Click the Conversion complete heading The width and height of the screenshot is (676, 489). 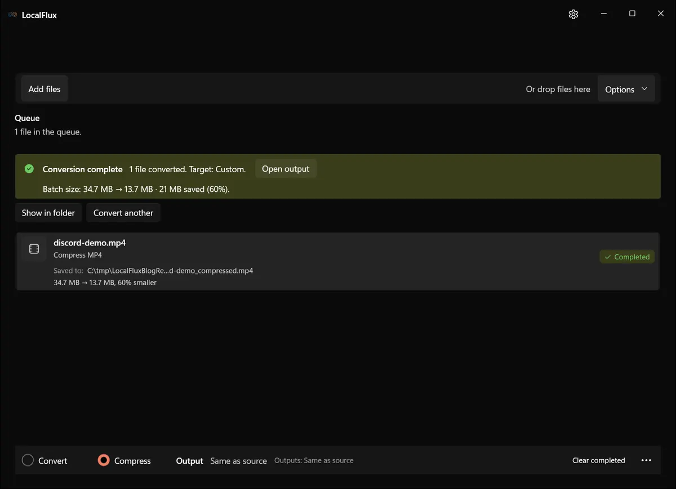[x=83, y=169]
